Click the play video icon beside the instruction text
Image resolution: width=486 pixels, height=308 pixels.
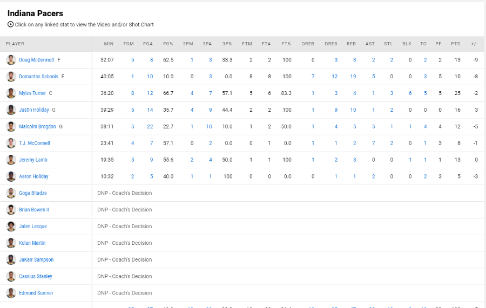tap(11, 24)
